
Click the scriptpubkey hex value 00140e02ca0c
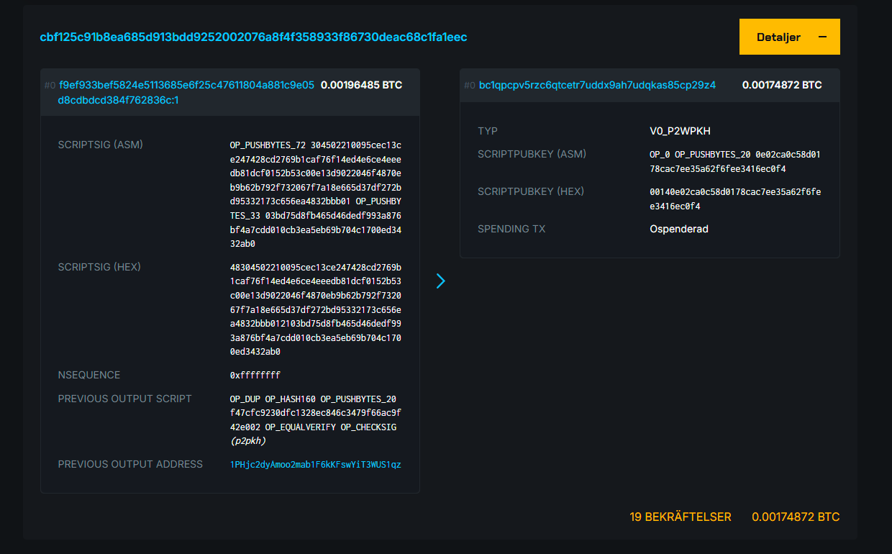[x=735, y=199]
